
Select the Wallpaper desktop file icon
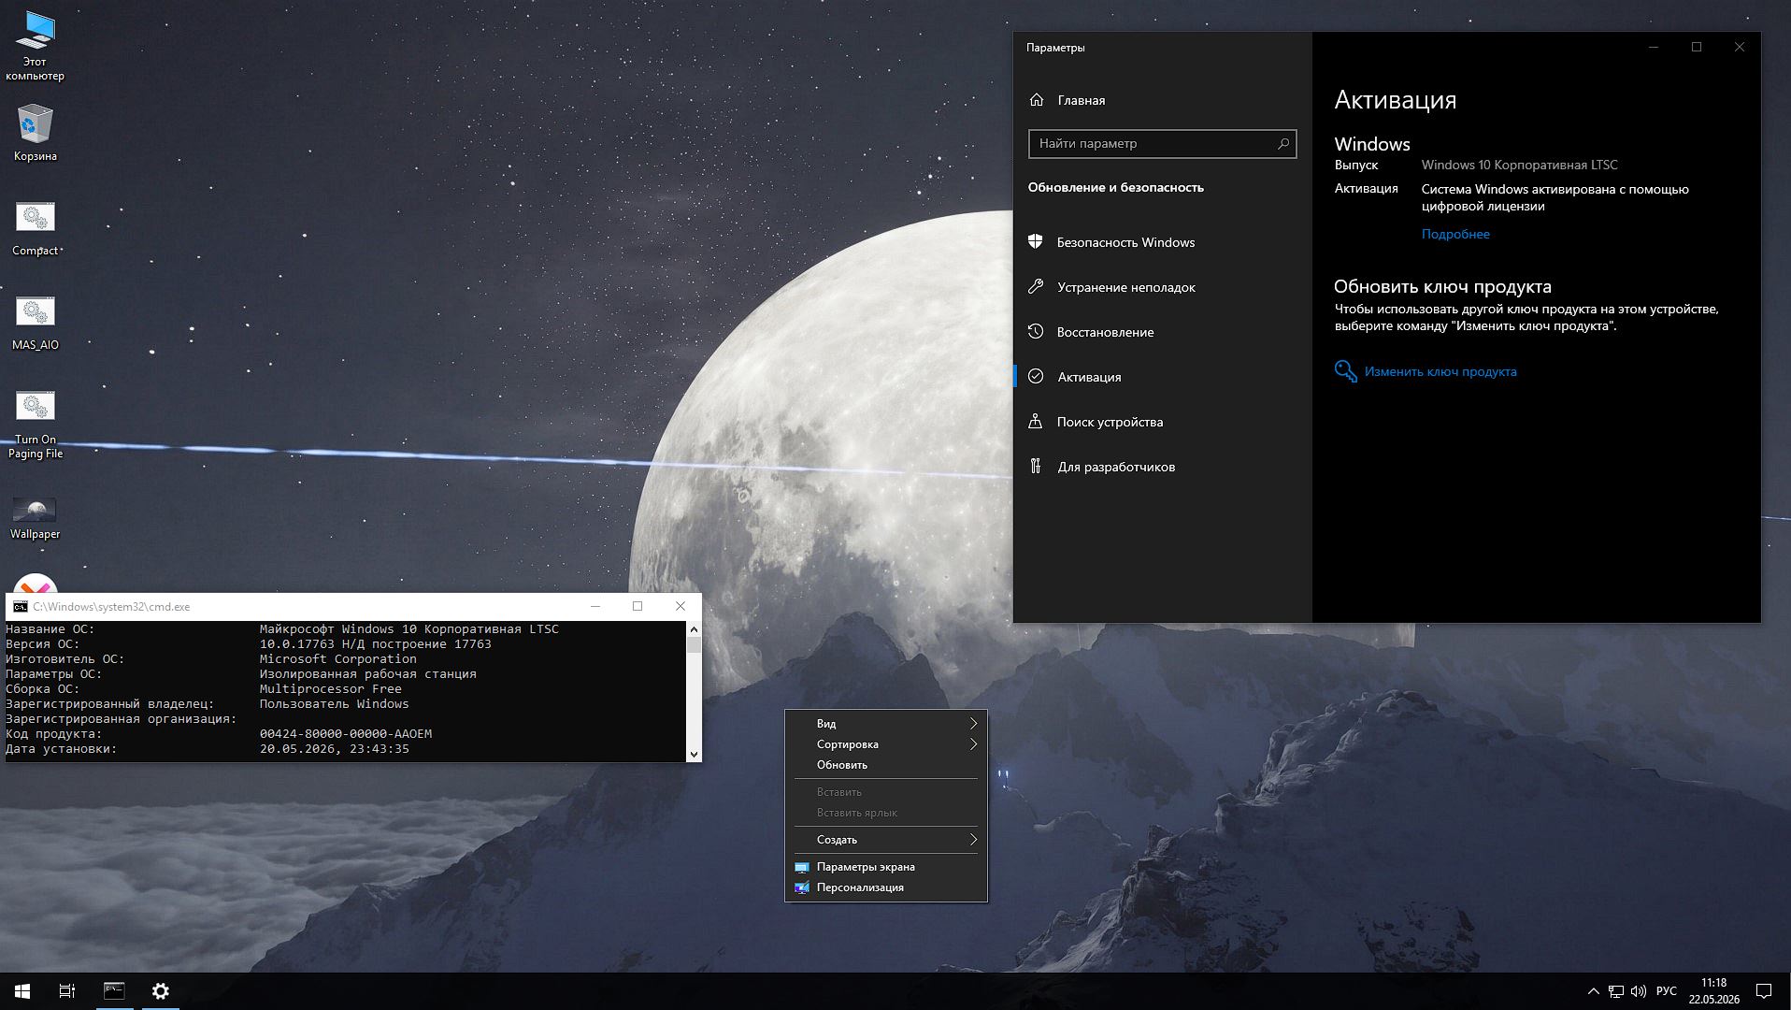coord(36,517)
